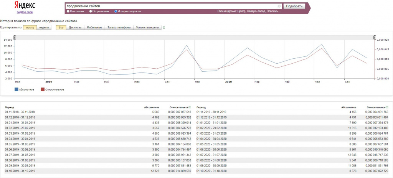The image size is (393, 178).
Task: Switch to Только планшеты filter
Action: tap(147, 28)
